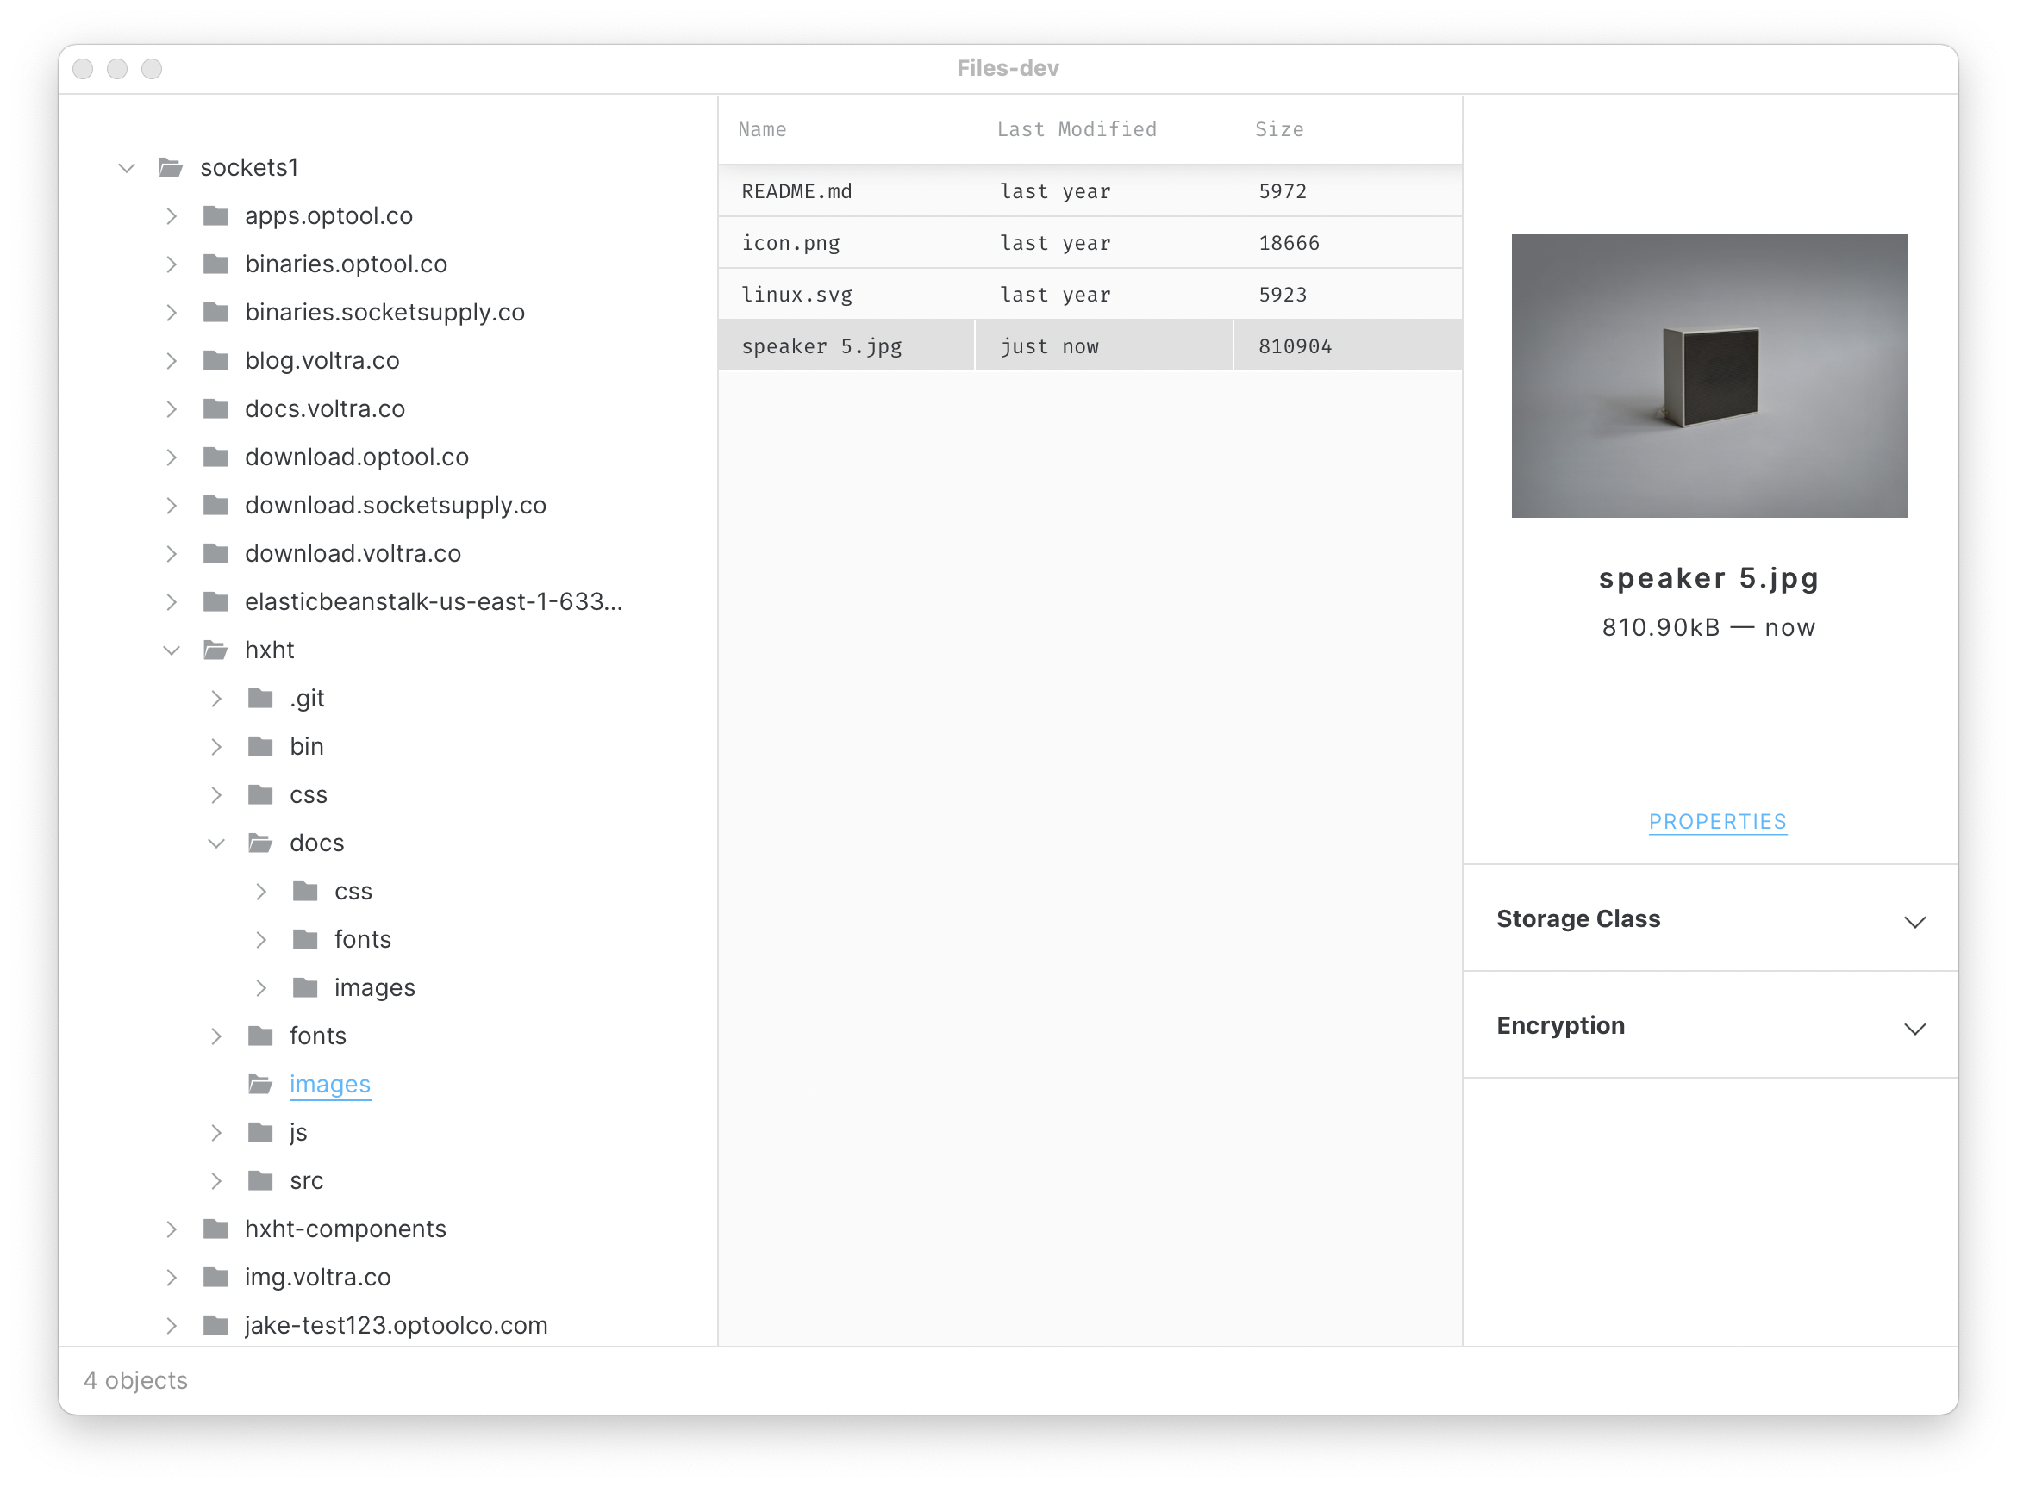2017x1487 pixels.
Task: Expand the Encryption section
Action: (1914, 1029)
